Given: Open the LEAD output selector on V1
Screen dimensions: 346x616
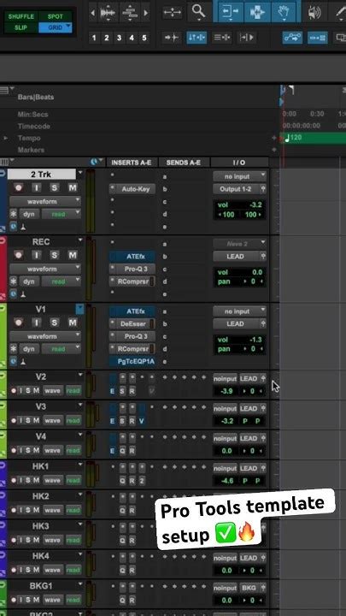Looking at the screenshot, I should click(x=236, y=323).
